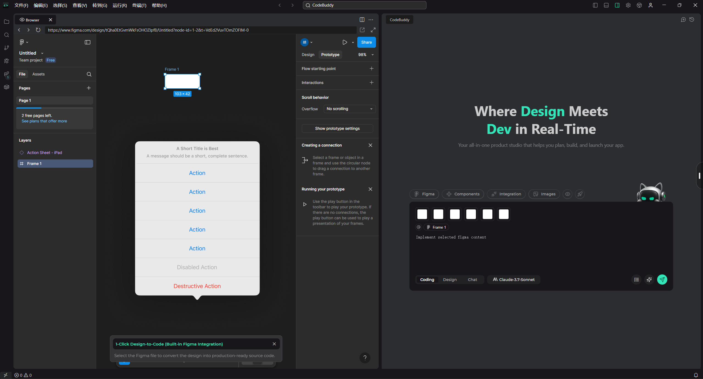
Task: Open the settings gear in title bar
Action: point(628,5)
